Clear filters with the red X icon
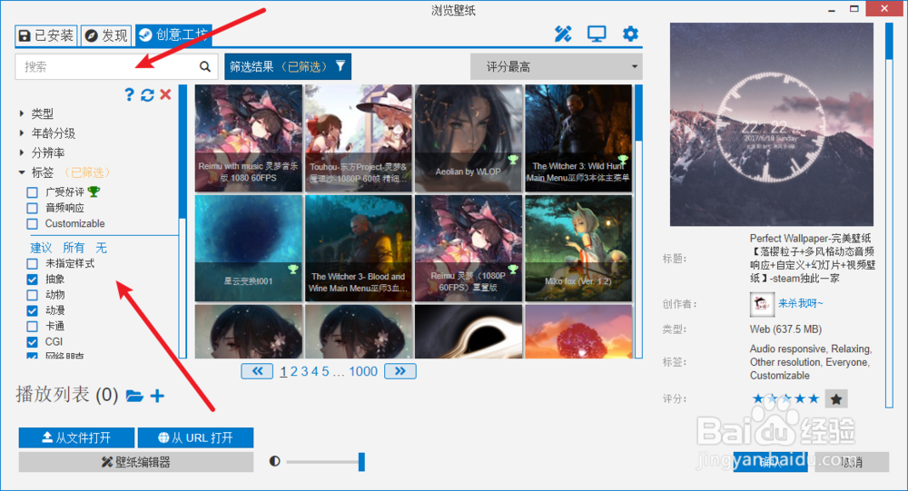 pos(165,93)
